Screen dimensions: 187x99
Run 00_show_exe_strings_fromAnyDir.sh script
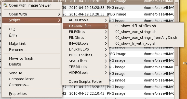(146, 38)
